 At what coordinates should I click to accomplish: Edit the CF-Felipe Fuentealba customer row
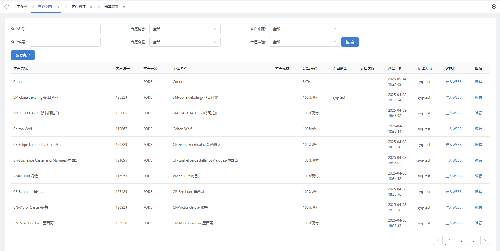[x=478, y=145]
